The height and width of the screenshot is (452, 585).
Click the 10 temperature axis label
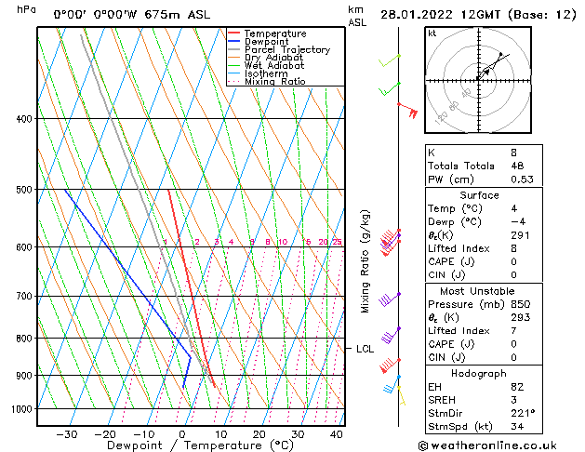220,434
